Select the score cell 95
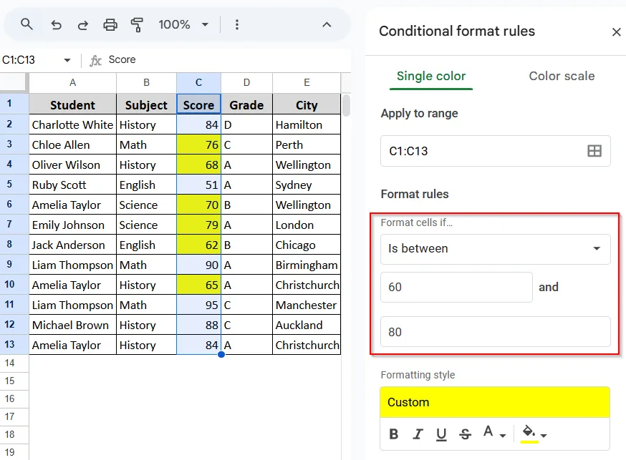Image resolution: width=626 pixels, height=460 pixels. (x=199, y=305)
